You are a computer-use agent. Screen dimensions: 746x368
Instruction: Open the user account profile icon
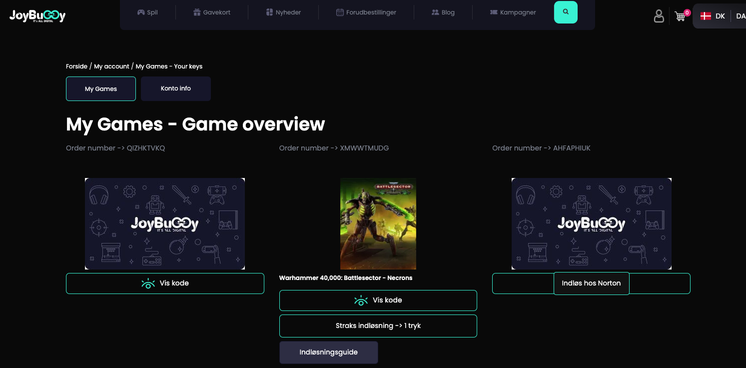coord(659,16)
